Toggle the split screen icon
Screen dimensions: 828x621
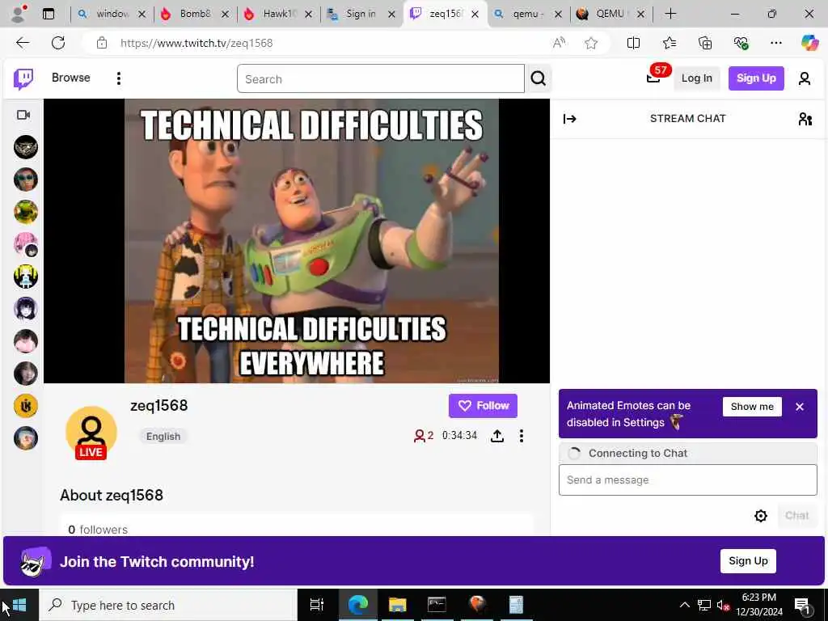coord(633,44)
